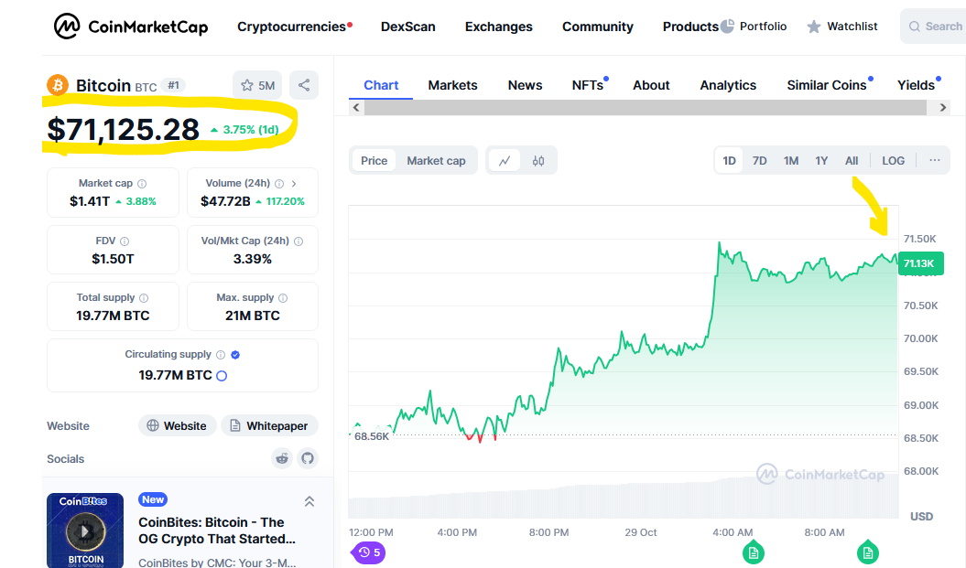The height and width of the screenshot is (568, 966).
Task: Open Community nav menu
Action: click(598, 27)
